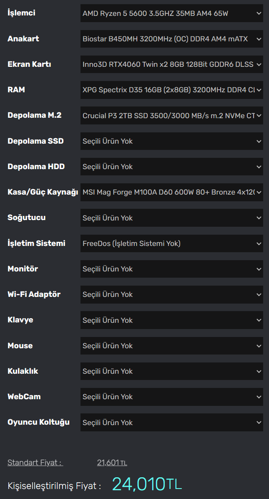Open the Wi-Fi Adaptör dropdown
269x499 pixels.
pyautogui.click(x=172, y=294)
